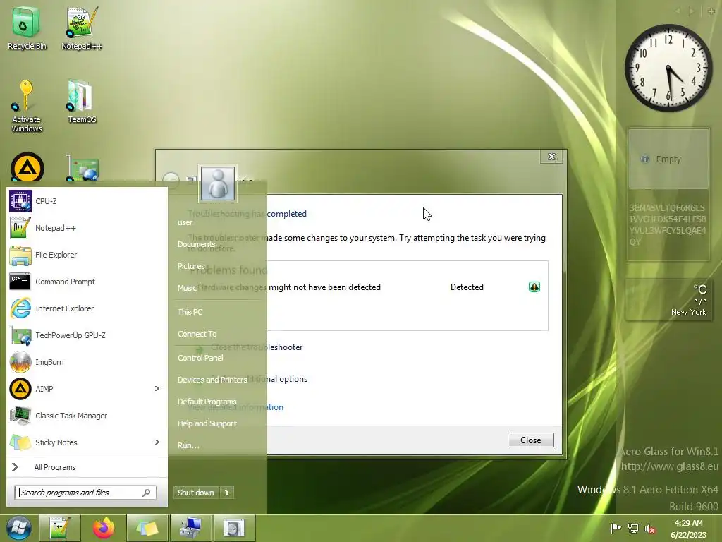Click the user account picture
Screen dimensions: 722x542
[x=218, y=183]
